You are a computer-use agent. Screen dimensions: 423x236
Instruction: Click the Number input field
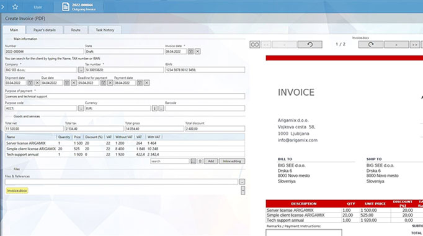click(44, 52)
